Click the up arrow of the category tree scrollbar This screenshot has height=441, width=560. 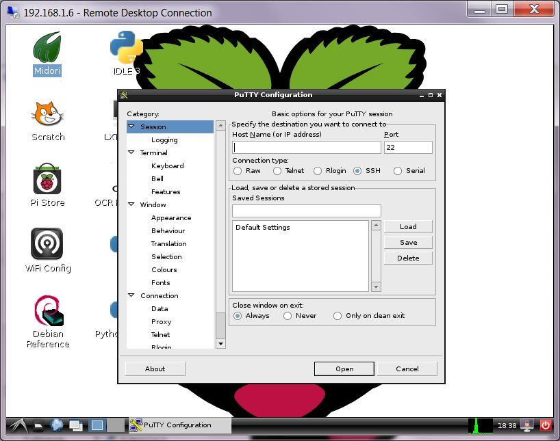click(220, 125)
